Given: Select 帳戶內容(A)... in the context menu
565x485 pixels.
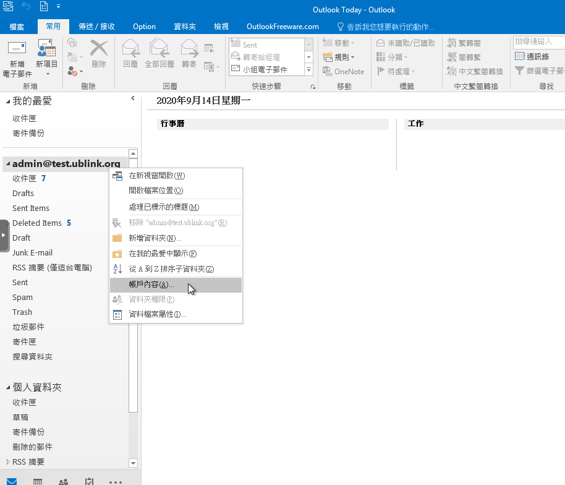Looking at the screenshot, I should tap(151, 285).
